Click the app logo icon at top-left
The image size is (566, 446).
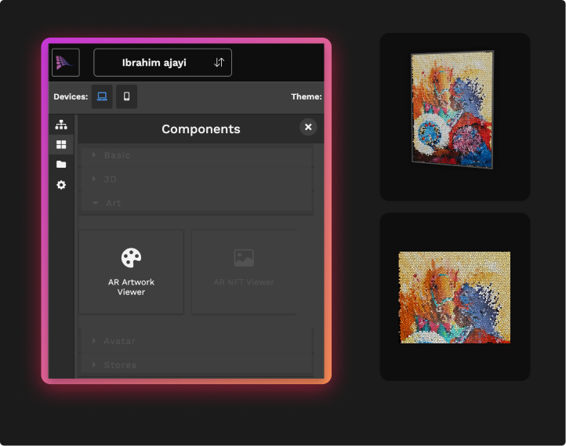[x=66, y=63]
